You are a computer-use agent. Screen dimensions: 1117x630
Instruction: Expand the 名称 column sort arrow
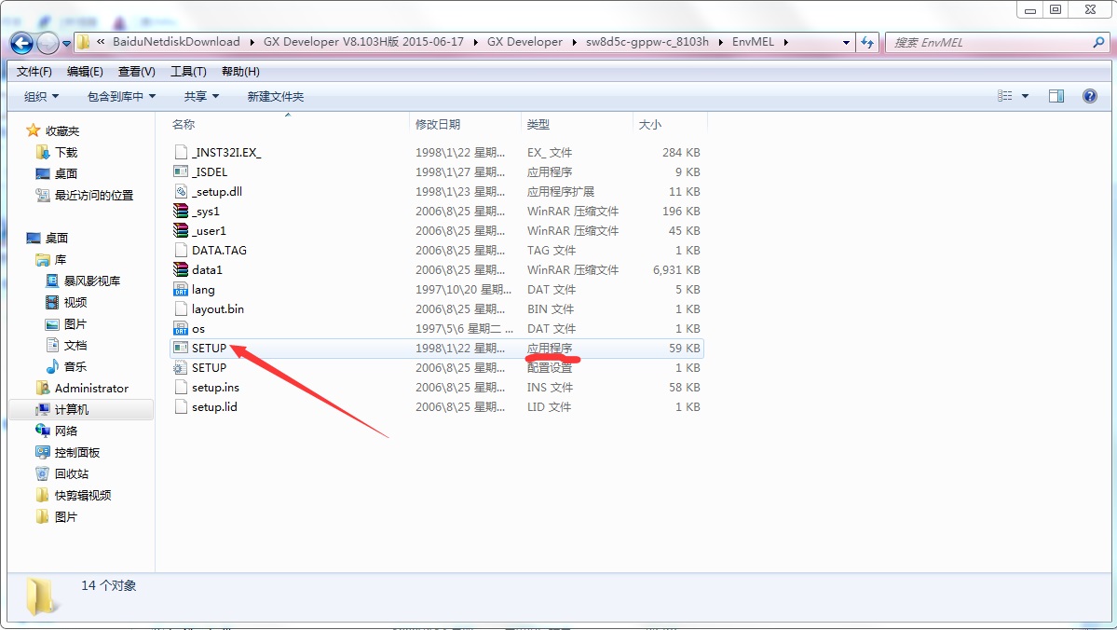pyautogui.click(x=286, y=116)
